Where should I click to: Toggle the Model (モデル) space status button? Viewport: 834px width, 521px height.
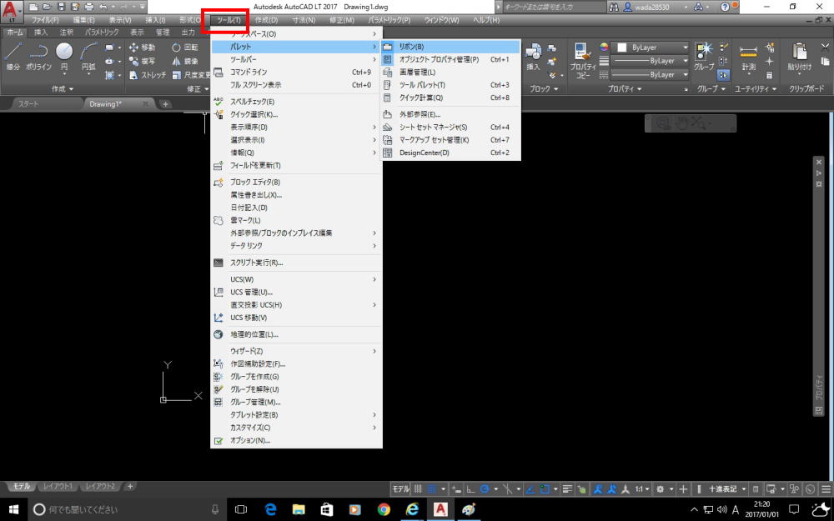pos(401,489)
